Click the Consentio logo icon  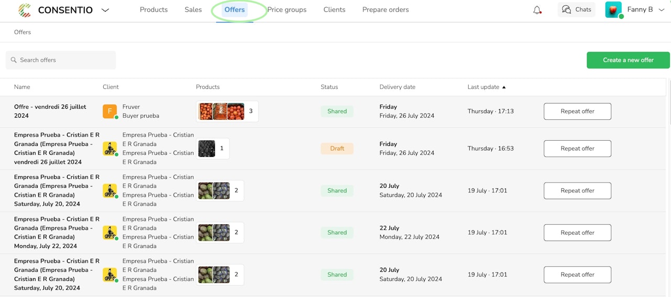click(25, 10)
